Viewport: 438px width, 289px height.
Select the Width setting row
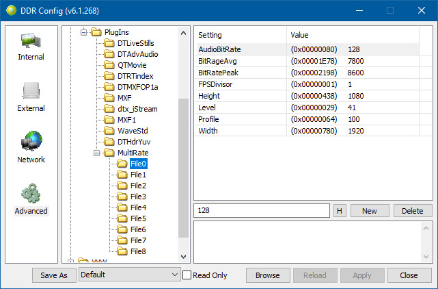pyautogui.click(x=307, y=131)
